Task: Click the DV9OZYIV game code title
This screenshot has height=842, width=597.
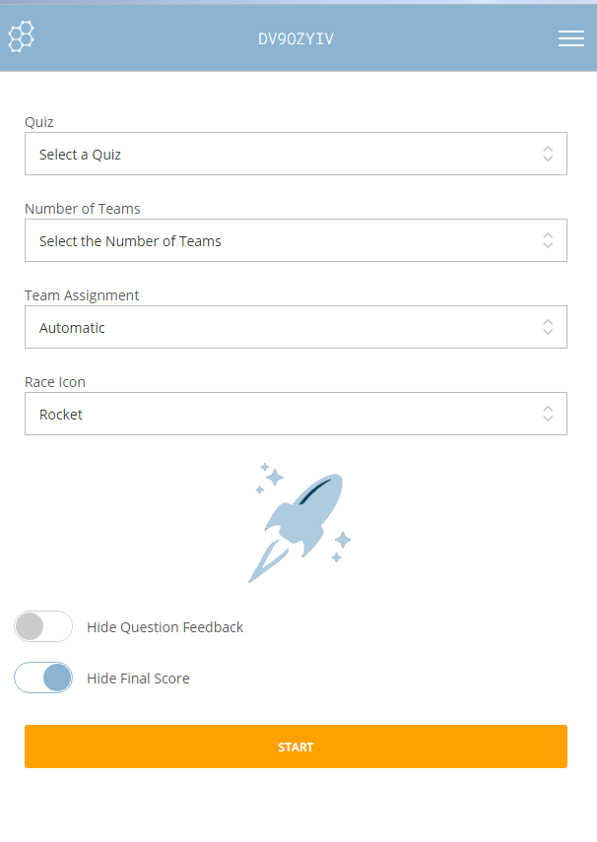Action: pos(296,39)
